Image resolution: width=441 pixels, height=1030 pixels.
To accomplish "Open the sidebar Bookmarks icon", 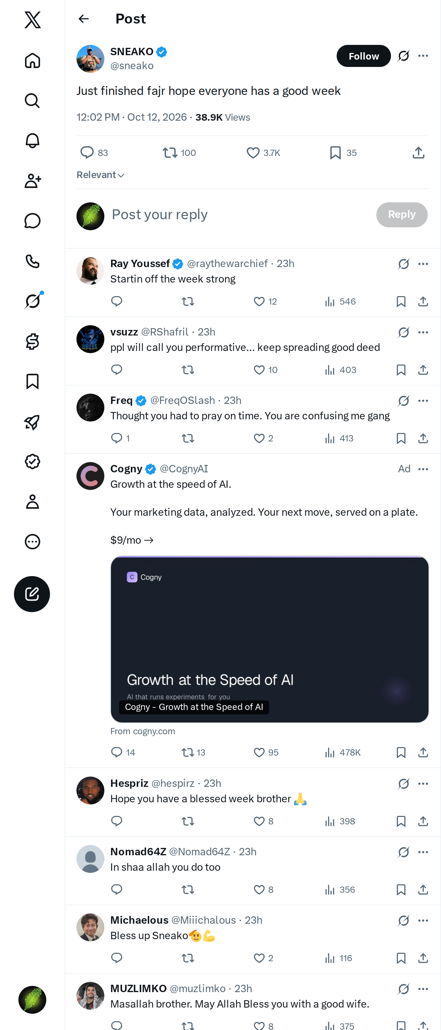I will pyautogui.click(x=32, y=381).
